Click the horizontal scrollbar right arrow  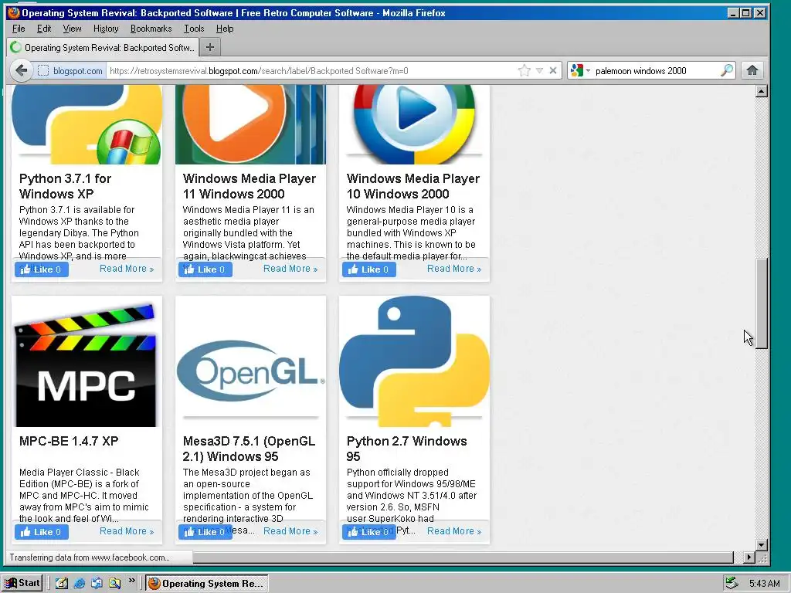click(749, 557)
